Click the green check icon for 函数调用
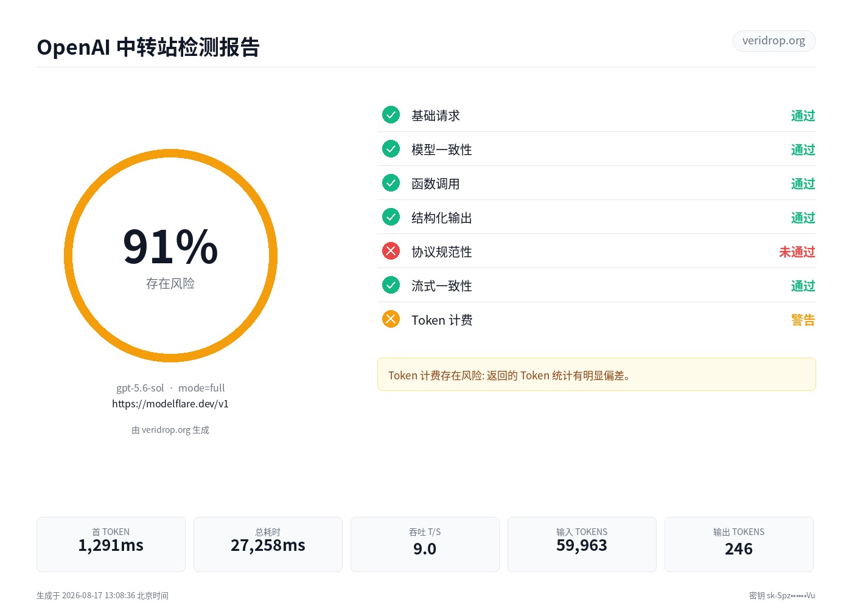852x608 pixels. (x=391, y=183)
